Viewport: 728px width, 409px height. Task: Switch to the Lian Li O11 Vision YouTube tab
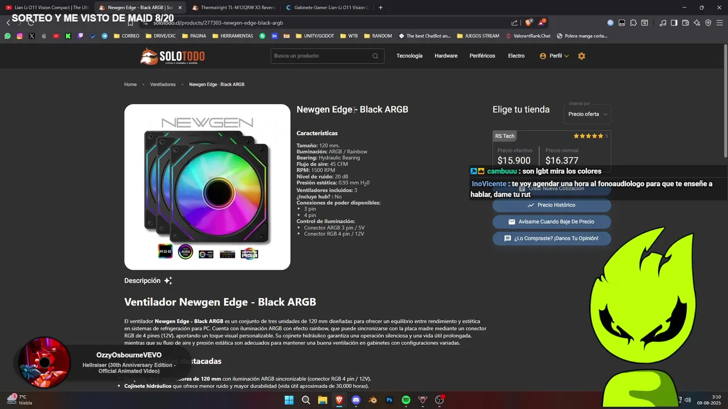click(47, 7)
